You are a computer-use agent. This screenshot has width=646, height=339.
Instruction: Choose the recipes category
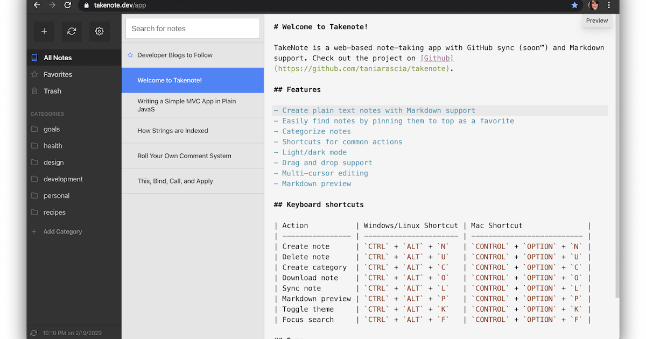tap(54, 213)
